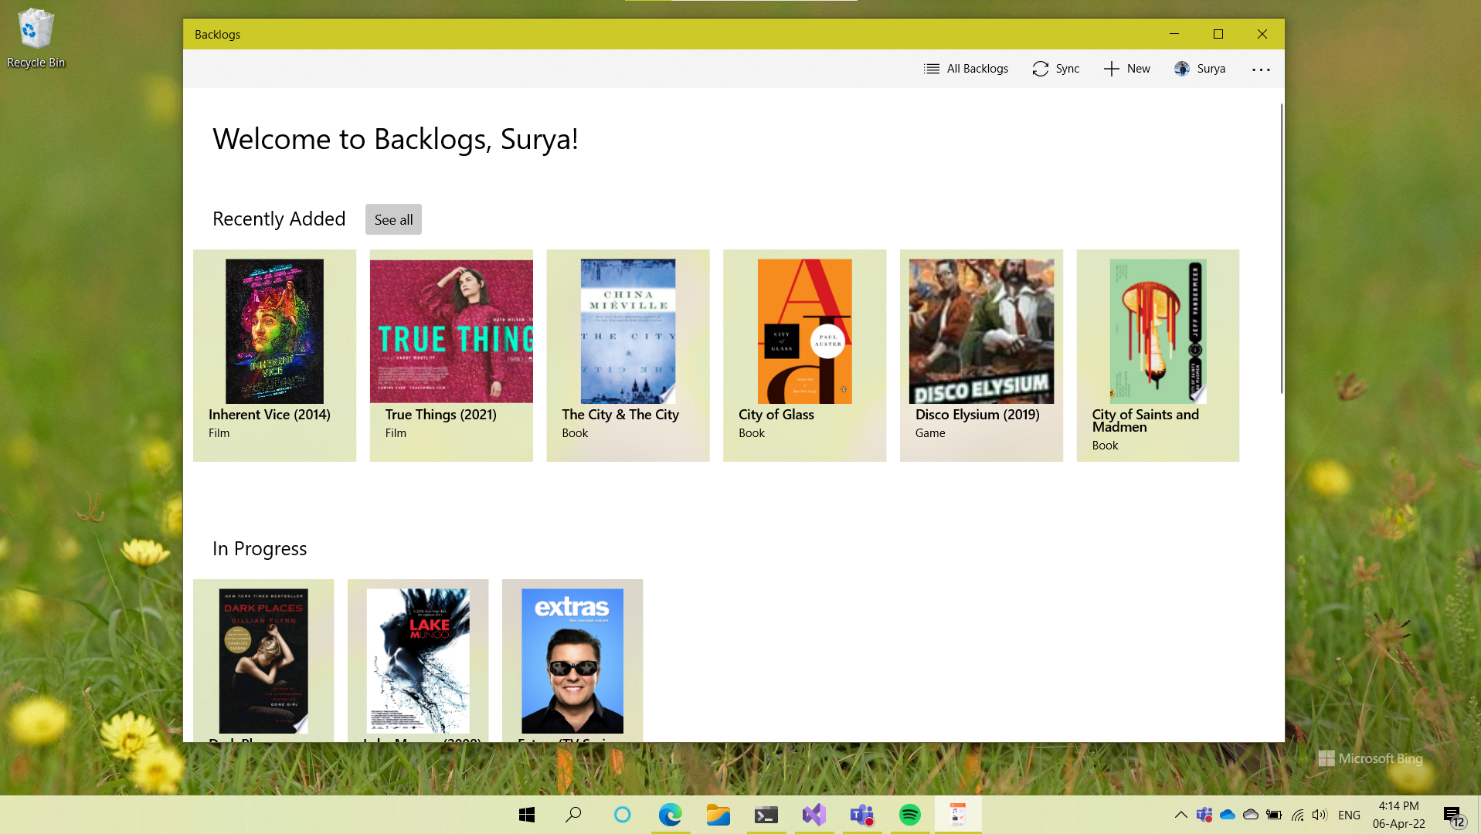Open Recycle Bin on the desktop

pyautogui.click(x=36, y=39)
